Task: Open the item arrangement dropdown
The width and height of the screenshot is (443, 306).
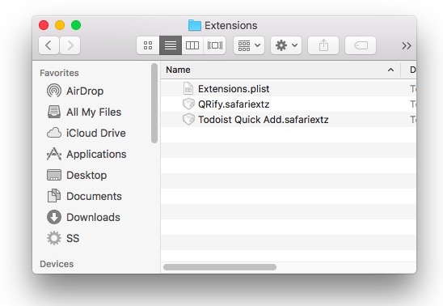Action: tap(249, 45)
